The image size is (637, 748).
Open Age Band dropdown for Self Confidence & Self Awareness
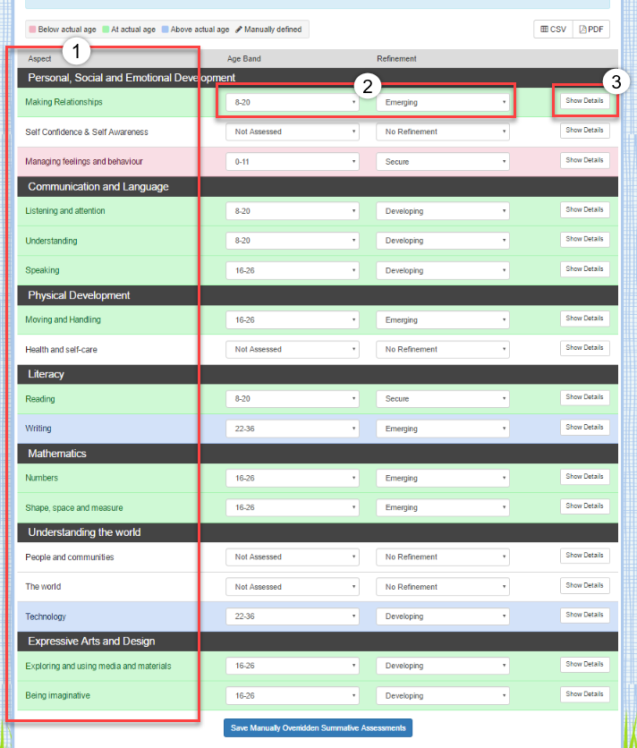point(293,132)
